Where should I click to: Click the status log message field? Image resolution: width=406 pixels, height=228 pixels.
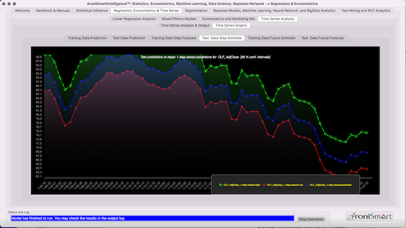(x=152, y=218)
